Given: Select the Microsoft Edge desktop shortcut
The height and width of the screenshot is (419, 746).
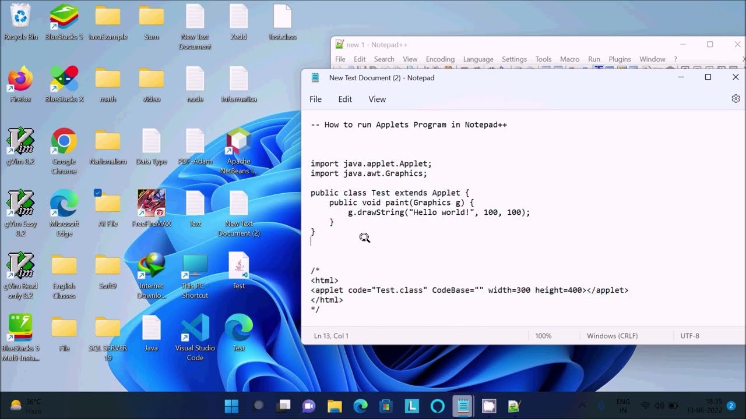Looking at the screenshot, I should click(64, 214).
